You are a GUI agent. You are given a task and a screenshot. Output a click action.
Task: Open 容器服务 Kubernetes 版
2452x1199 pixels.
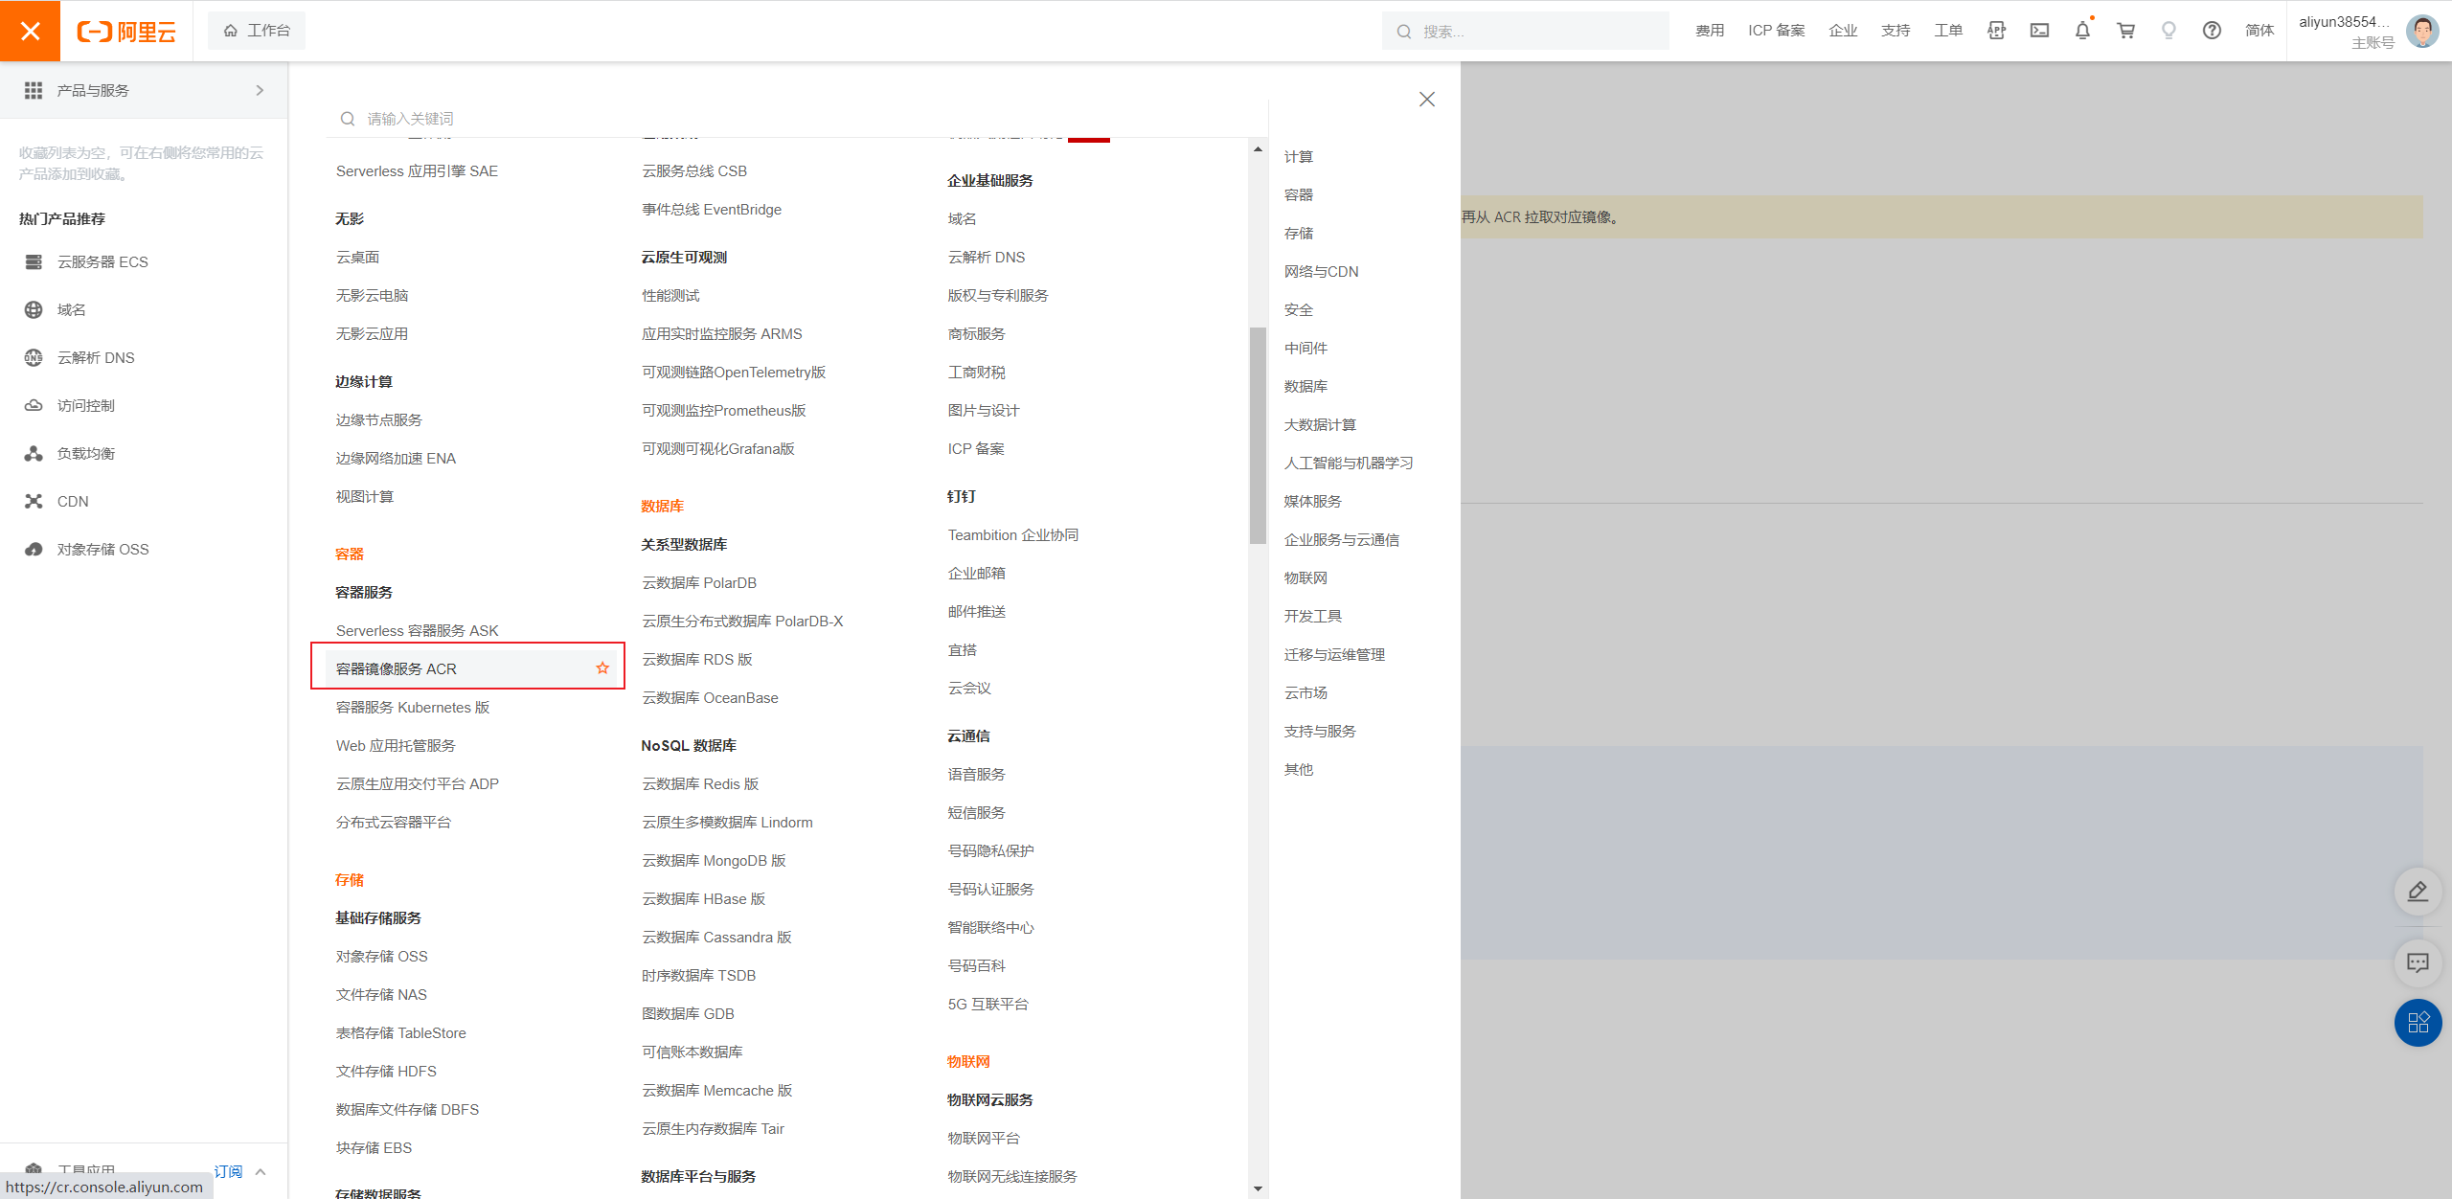tap(412, 708)
